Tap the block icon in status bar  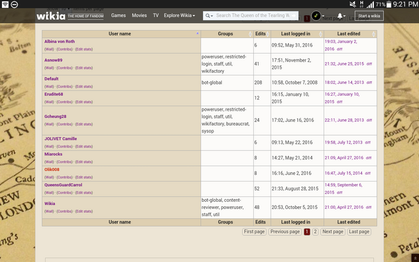tap(14, 4)
